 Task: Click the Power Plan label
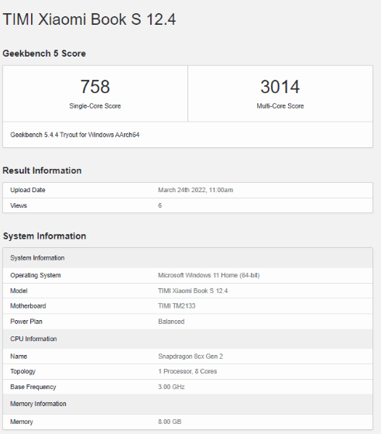(26, 322)
